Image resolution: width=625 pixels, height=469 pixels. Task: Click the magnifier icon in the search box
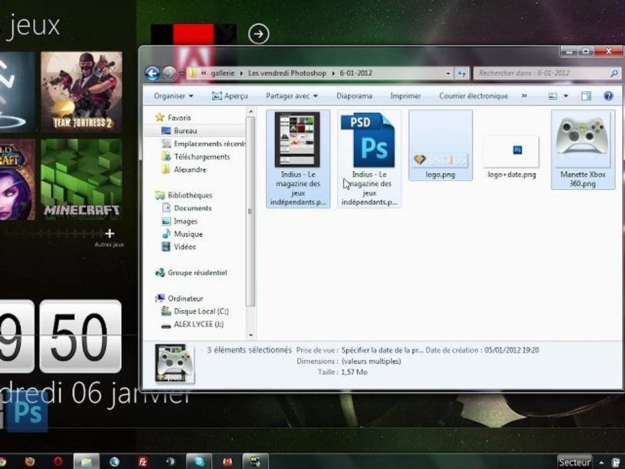pos(614,73)
